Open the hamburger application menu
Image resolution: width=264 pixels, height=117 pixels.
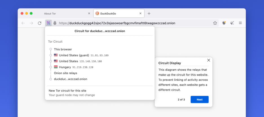241,23
